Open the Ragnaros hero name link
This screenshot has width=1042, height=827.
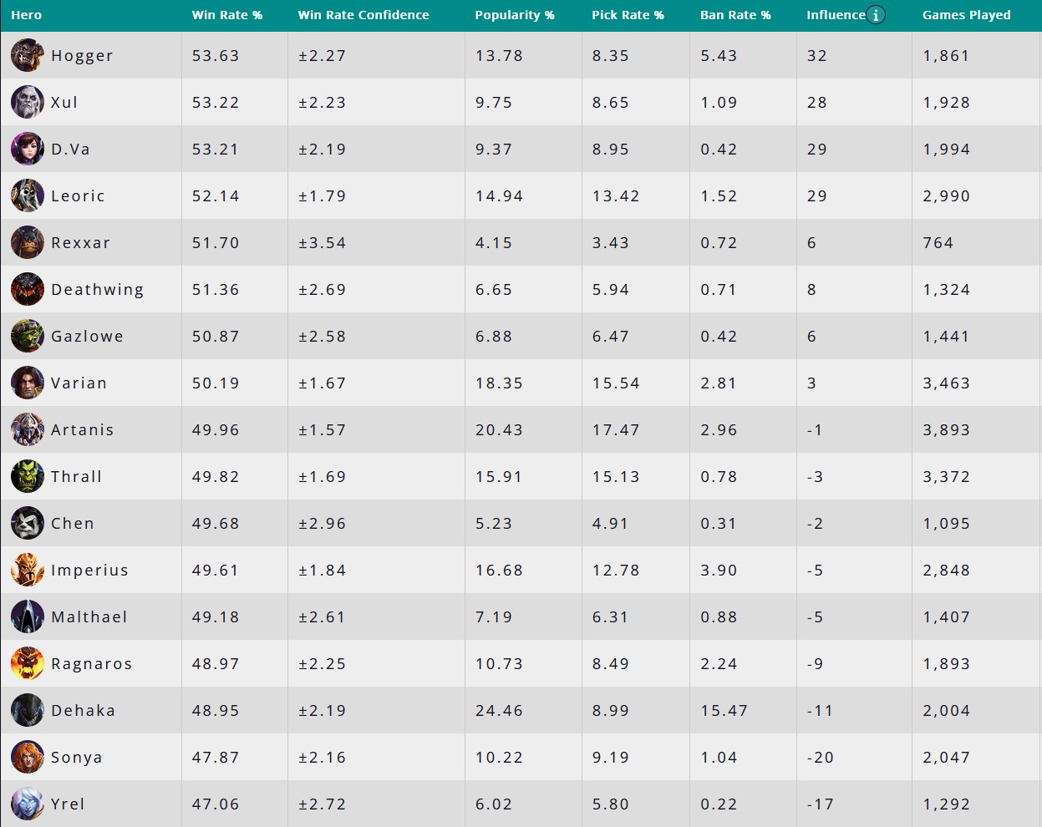pyautogui.click(x=92, y=664)
